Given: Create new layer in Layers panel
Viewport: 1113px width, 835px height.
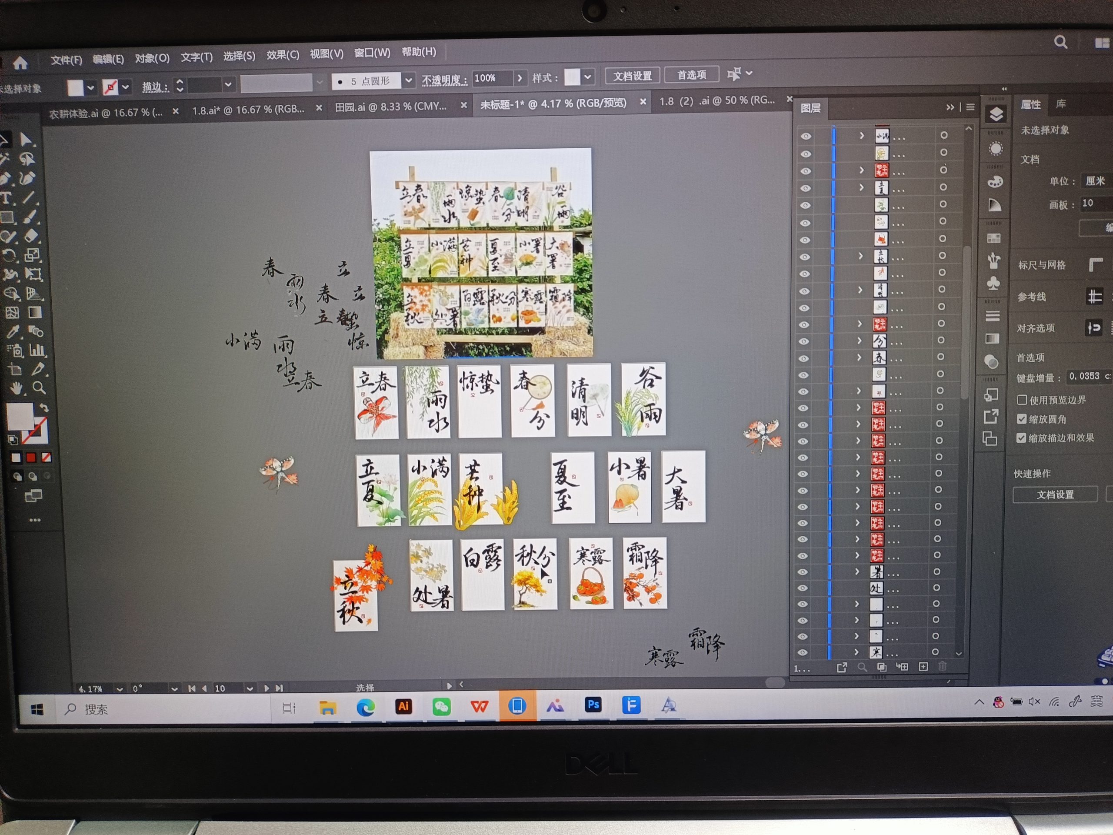Looking at the screenshot, I should click(923, 667).
